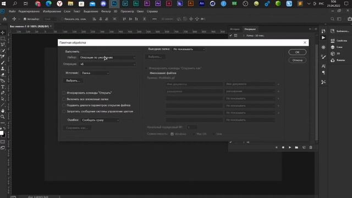Open the Brush Settings panel icon
The height and width of the screenshot is (198, 352).
[x=323, y=57]
